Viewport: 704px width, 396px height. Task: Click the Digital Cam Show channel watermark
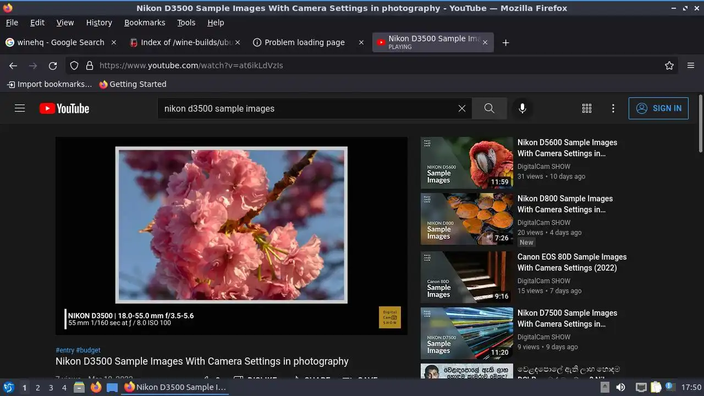390,317
